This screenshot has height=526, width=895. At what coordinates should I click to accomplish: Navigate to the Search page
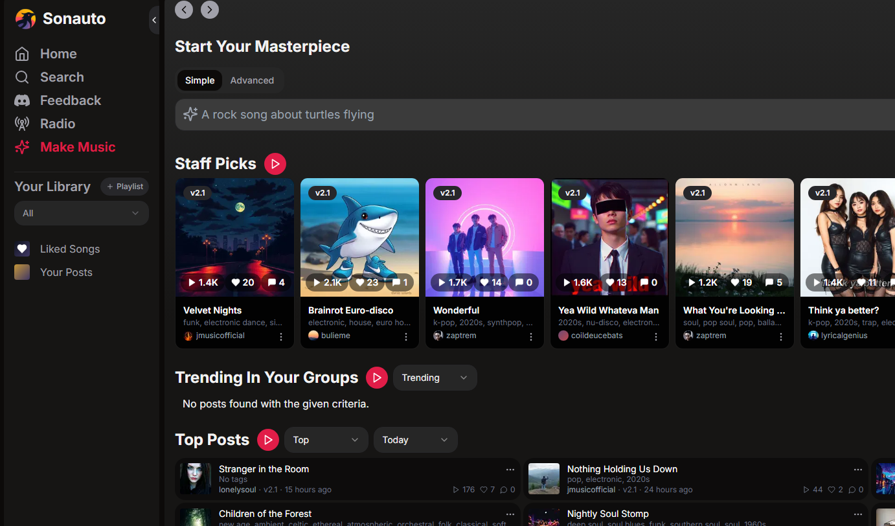(x=62, y=77)
